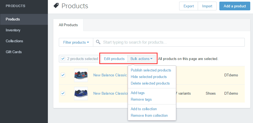Image resolution: width=253 pixels, height=123 pixels.
Task: Select Remove from collection
Action: [149, 115]
